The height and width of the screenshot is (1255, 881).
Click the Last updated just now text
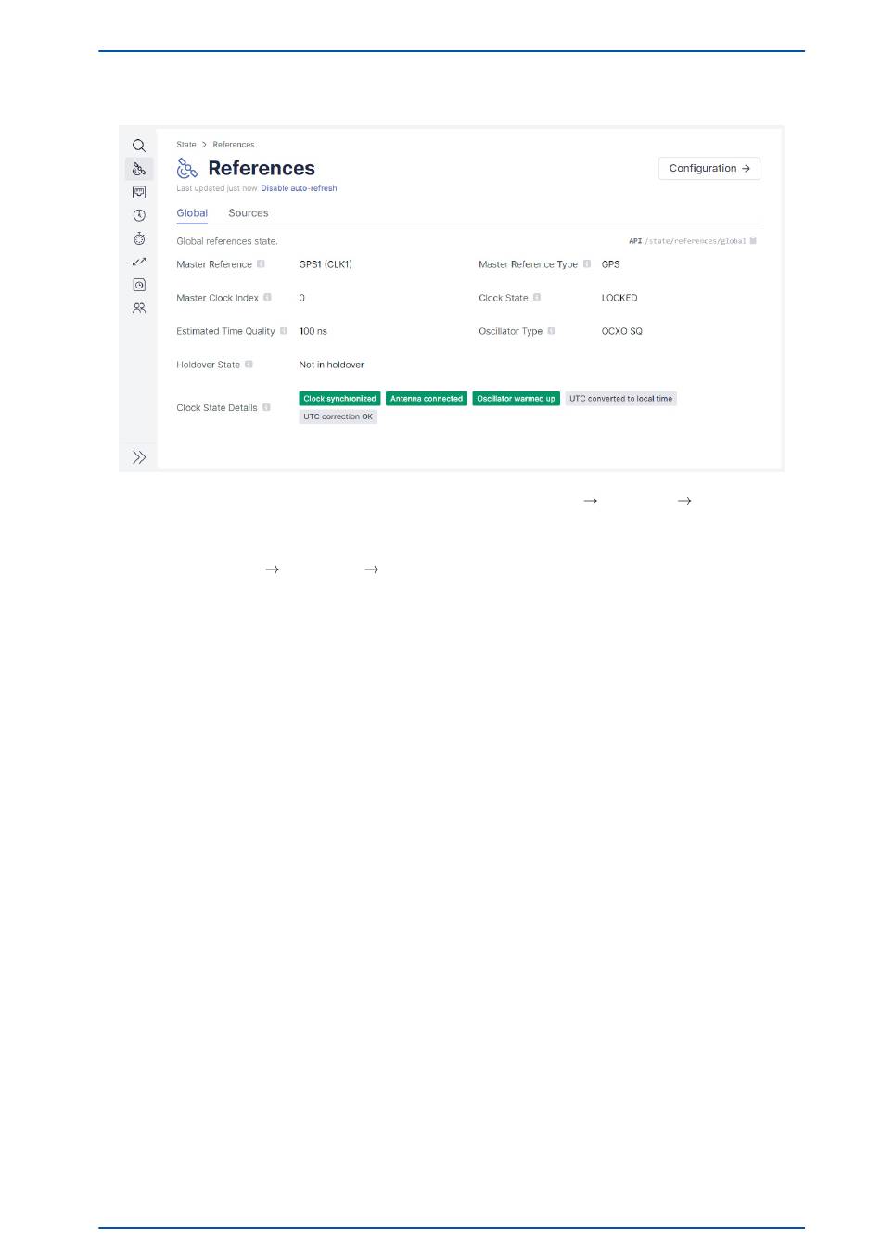coord(217,188)
